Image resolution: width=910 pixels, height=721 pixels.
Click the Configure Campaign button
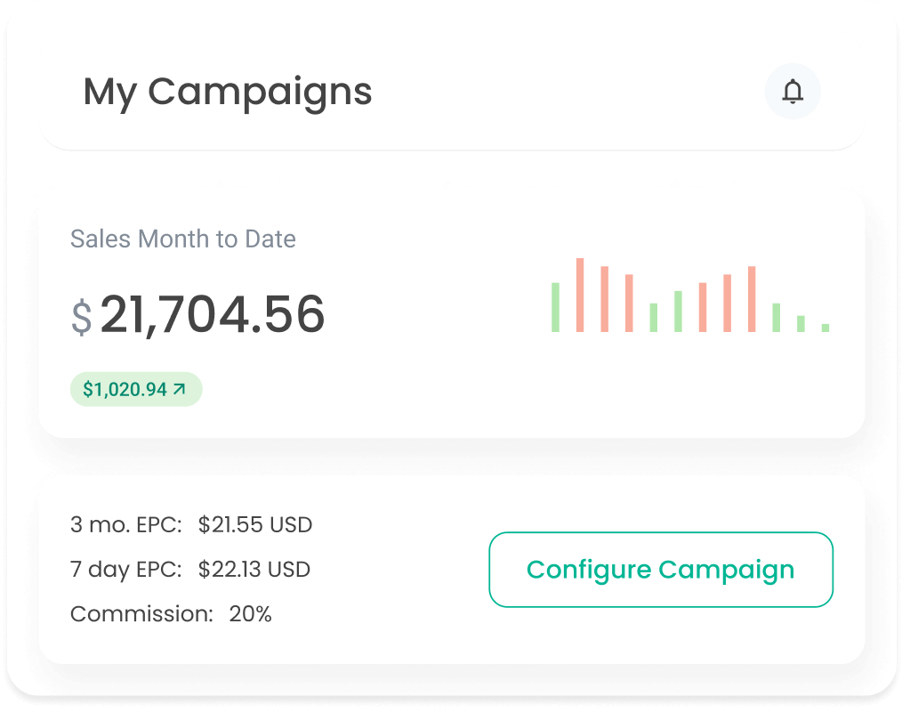click(x=660, y=570)
